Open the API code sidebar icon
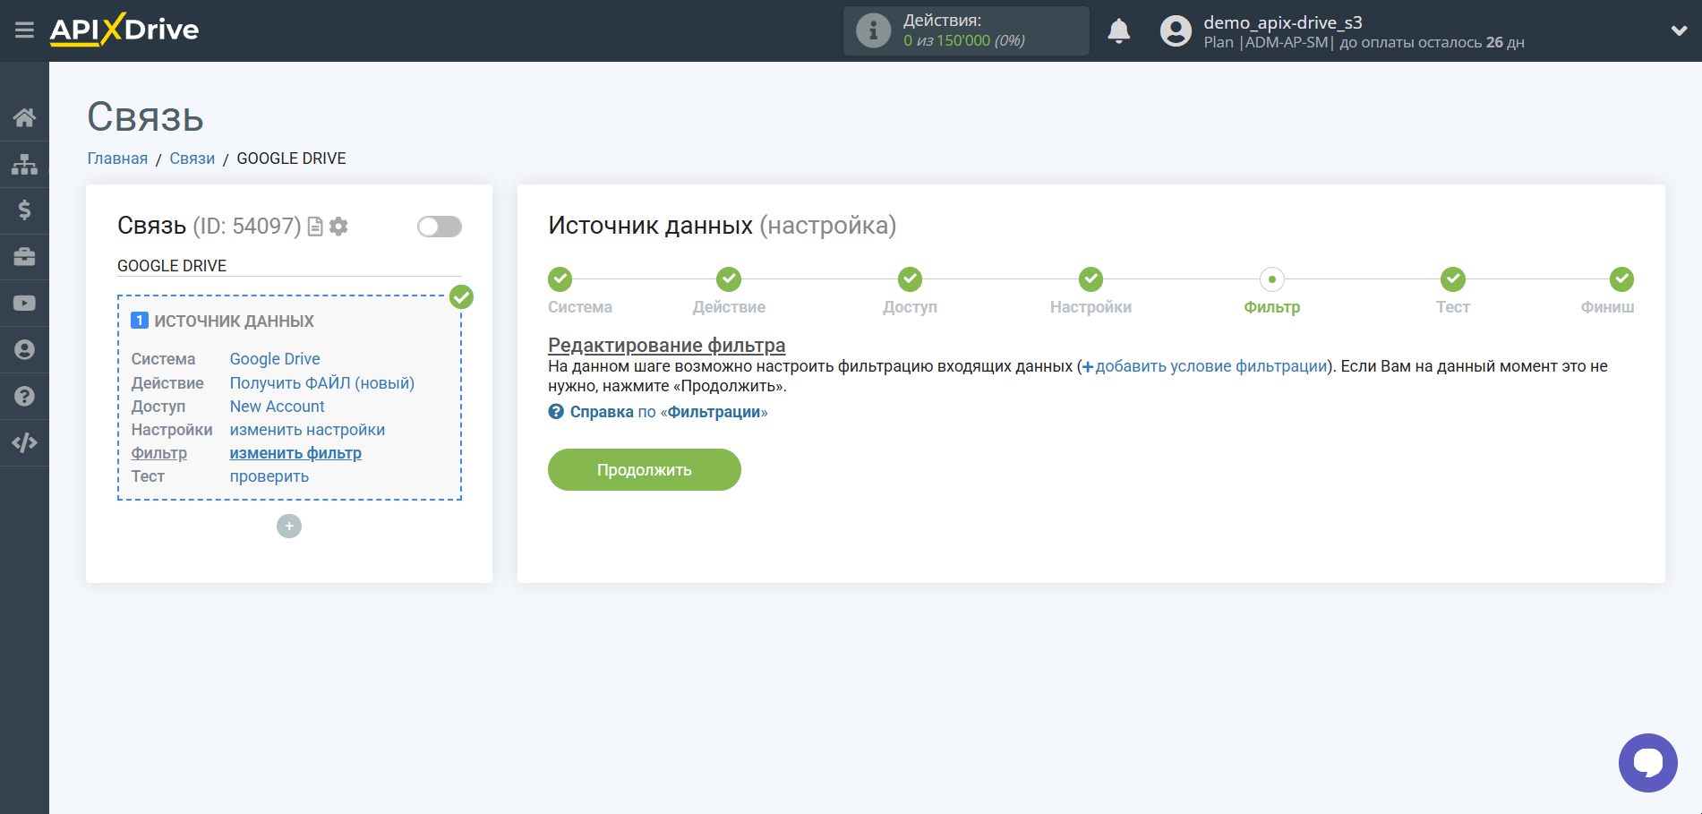Image resolution: width=1702 pixels, height=814 pixels. pos(24,443)
